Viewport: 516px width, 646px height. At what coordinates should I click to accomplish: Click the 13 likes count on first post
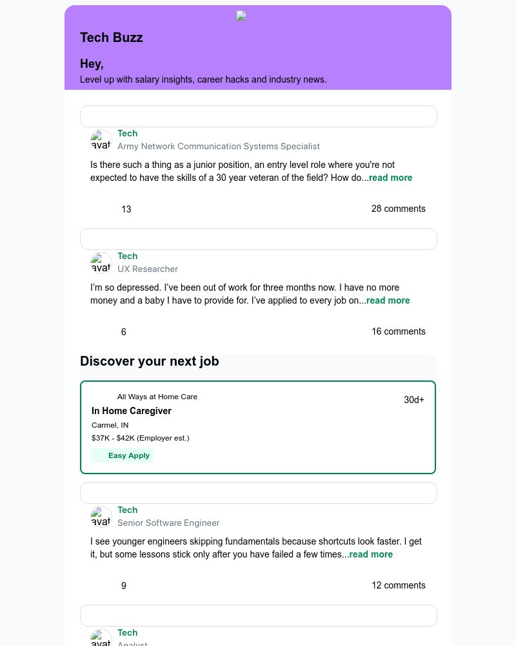(126, 209)
